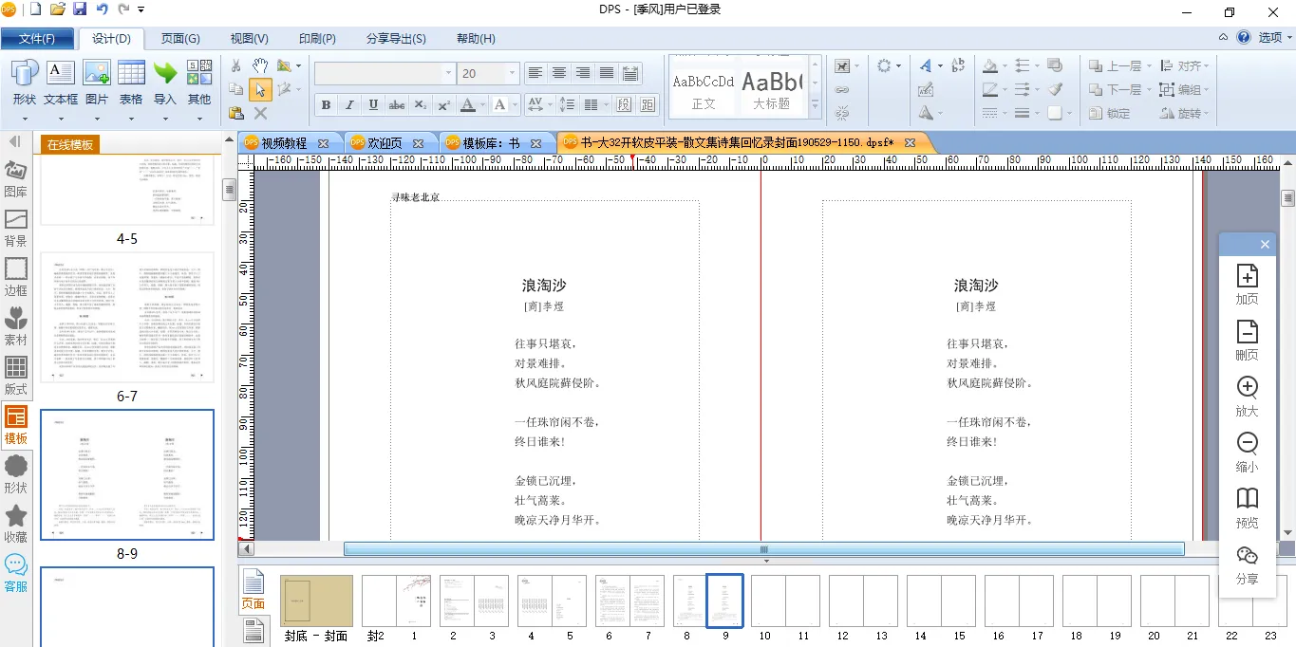Toggle italic text formatting
Screen dimensions: 1296x647
click(x=349, y=105)
